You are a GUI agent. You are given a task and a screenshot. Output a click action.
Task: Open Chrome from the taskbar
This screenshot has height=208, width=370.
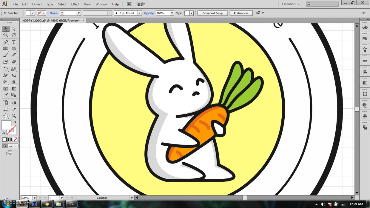point(47,204)
